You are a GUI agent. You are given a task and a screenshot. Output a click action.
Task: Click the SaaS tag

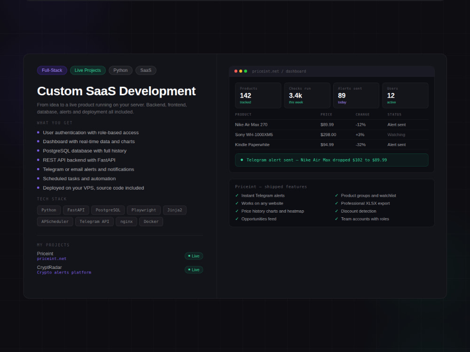[x=146, y=70]
